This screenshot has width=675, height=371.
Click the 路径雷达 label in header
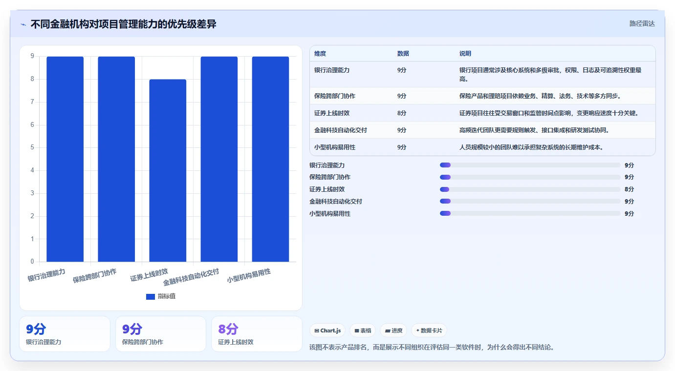point(642,23)
